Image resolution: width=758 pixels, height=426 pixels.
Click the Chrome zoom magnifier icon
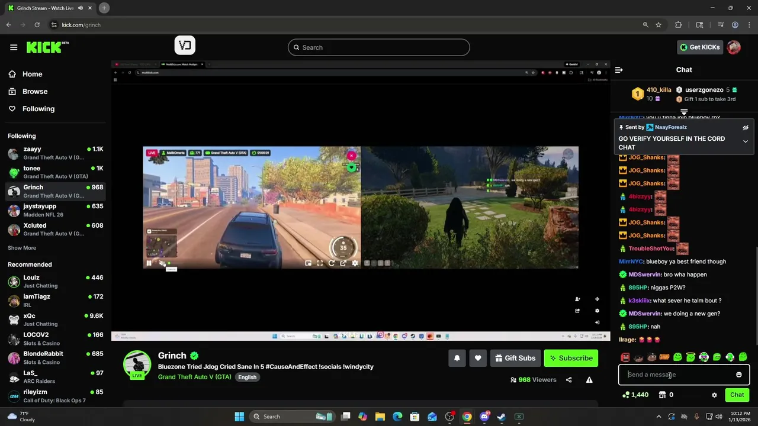point(645,25)
